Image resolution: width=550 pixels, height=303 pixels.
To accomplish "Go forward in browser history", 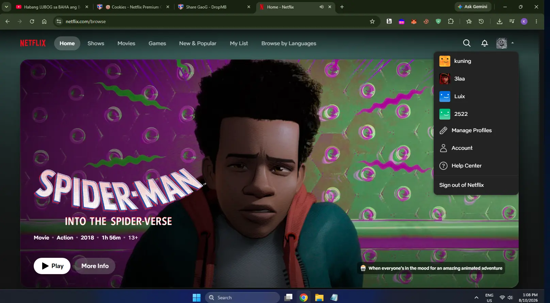I will tap(20, 21).
